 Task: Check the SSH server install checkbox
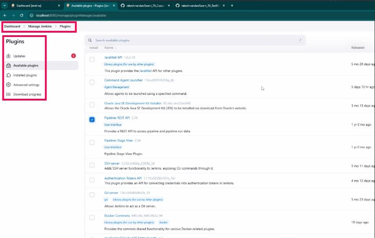pos(92,165)
